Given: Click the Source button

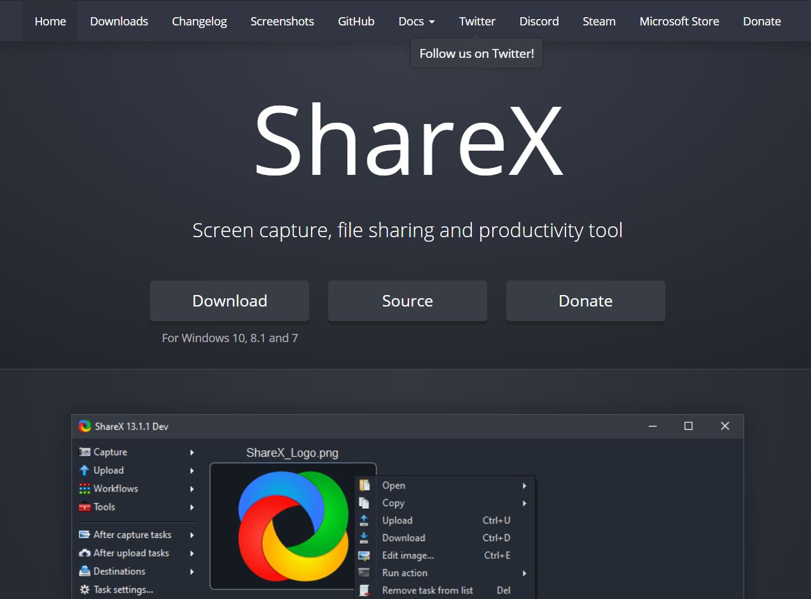Looking at the screenshot, I should [x=408, y=301].
